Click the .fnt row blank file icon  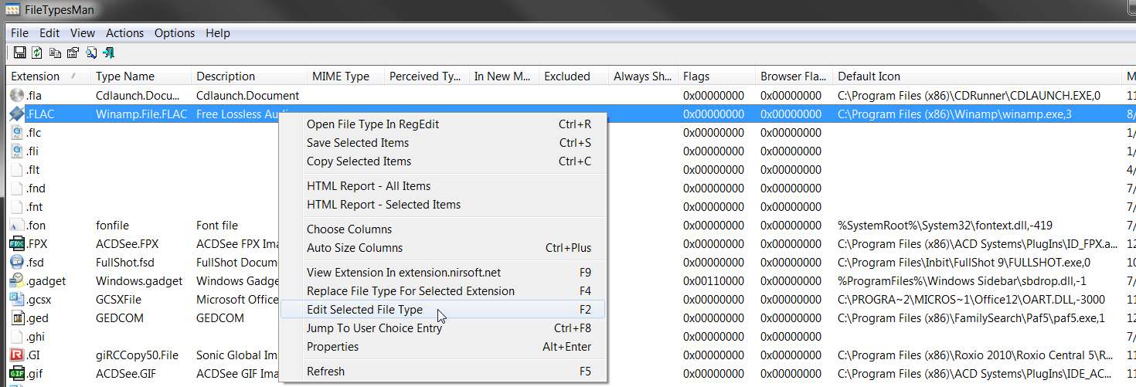point(17,207)
